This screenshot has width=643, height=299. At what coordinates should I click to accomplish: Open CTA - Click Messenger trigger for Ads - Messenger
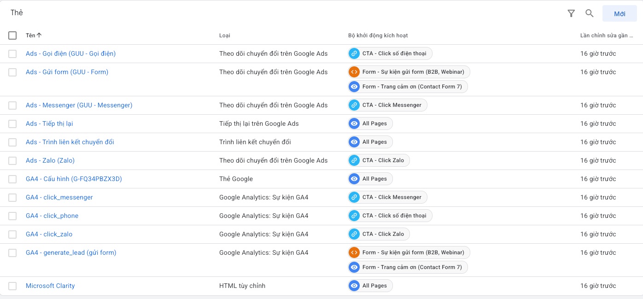tap(387, 105)
